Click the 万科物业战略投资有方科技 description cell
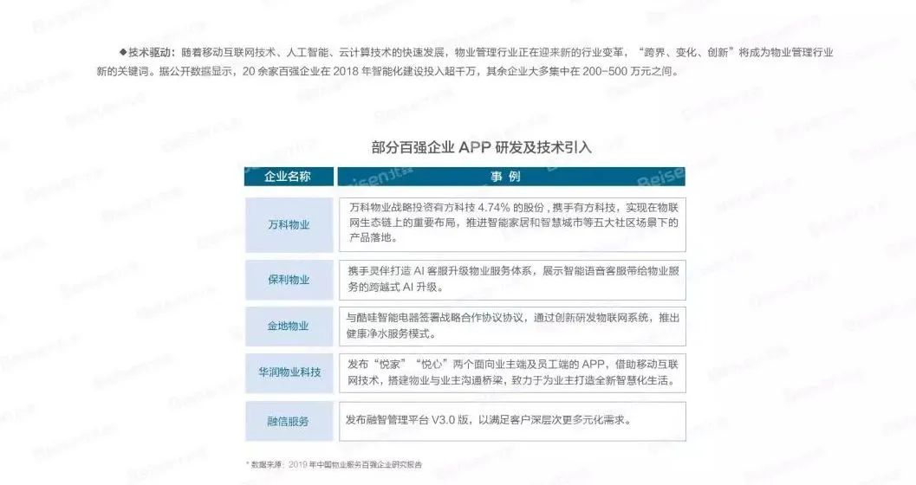 click(x=512, y=224)
